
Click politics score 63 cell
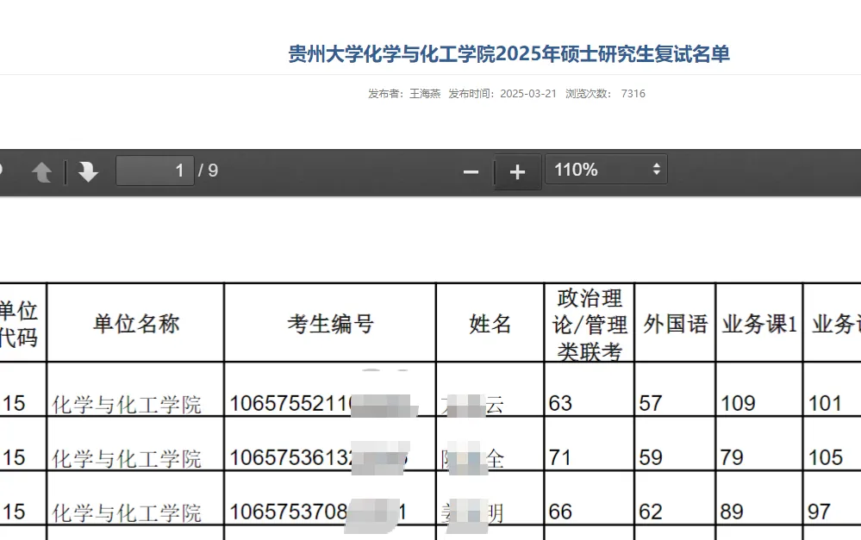(590, 389)
